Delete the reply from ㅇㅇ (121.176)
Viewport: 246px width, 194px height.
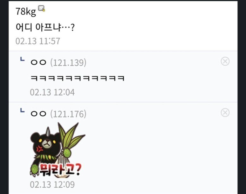(x=225, y=112)
